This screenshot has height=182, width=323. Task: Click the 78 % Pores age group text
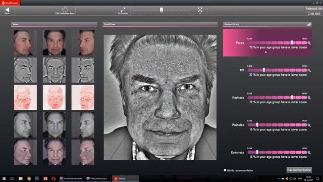coord(278,48)
